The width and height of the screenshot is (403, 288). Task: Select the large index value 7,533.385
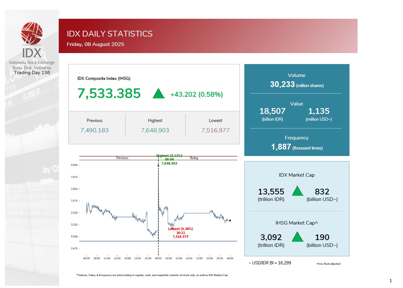pyautogui.click(x=109, y=94)
